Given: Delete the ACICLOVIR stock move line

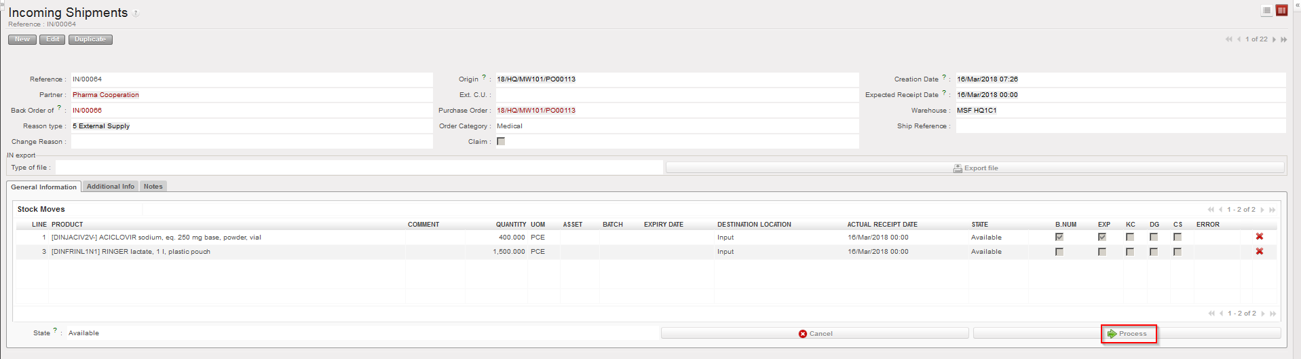Looking at the screenshot, I should tap(1259, 237).
